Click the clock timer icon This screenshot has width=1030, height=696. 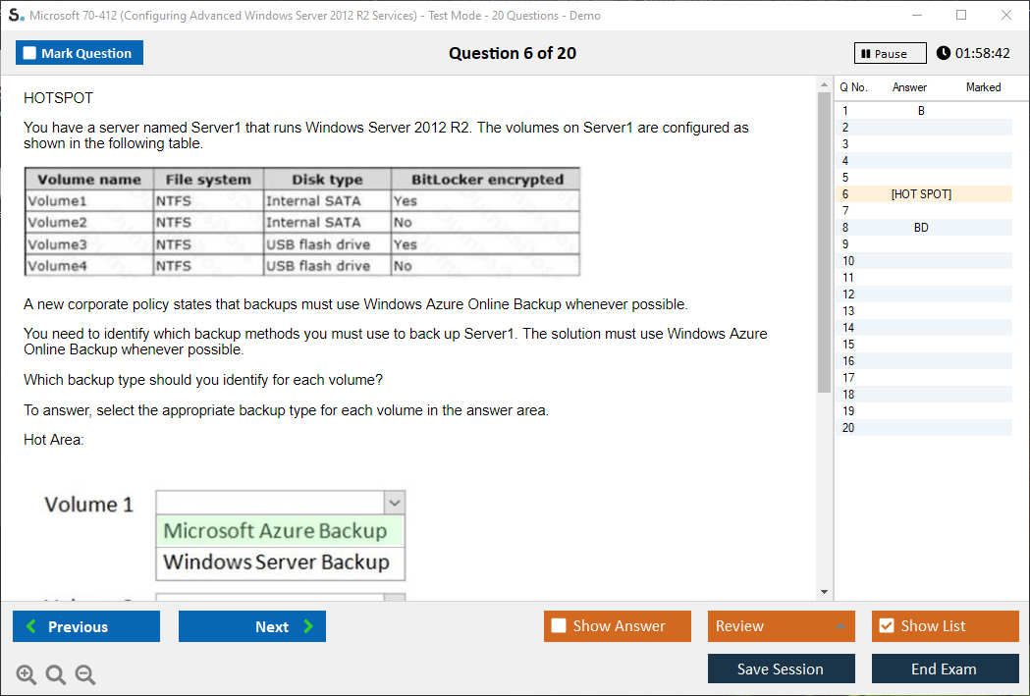[944, 53]
